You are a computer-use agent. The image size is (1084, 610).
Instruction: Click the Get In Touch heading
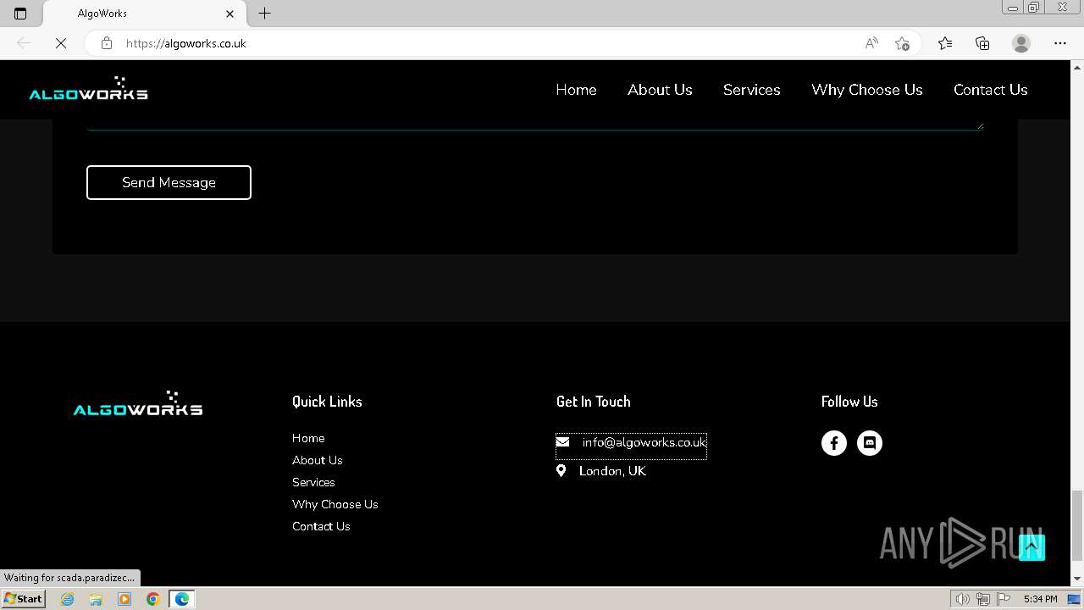(x=593, y=402)
